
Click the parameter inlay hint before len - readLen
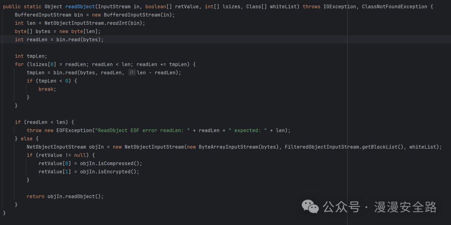coord(132,73)
